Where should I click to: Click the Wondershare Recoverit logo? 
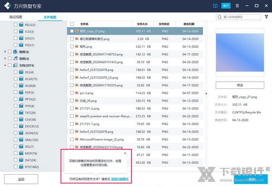coord(8,6)
